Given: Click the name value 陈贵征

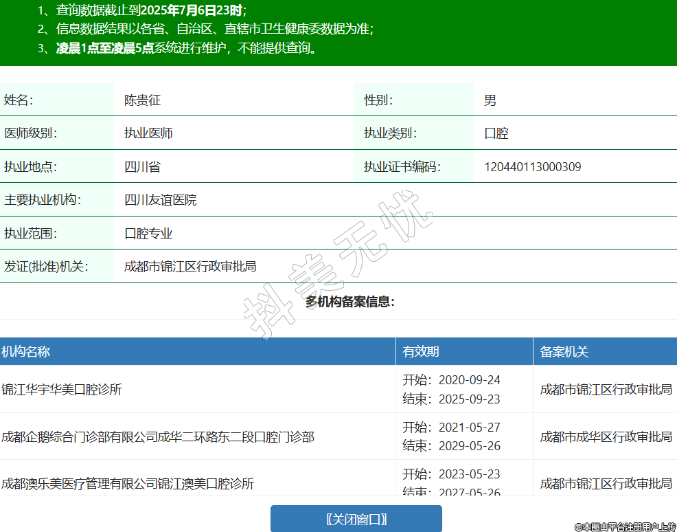Looking at the screenshot, I should (x=142, y=100).
